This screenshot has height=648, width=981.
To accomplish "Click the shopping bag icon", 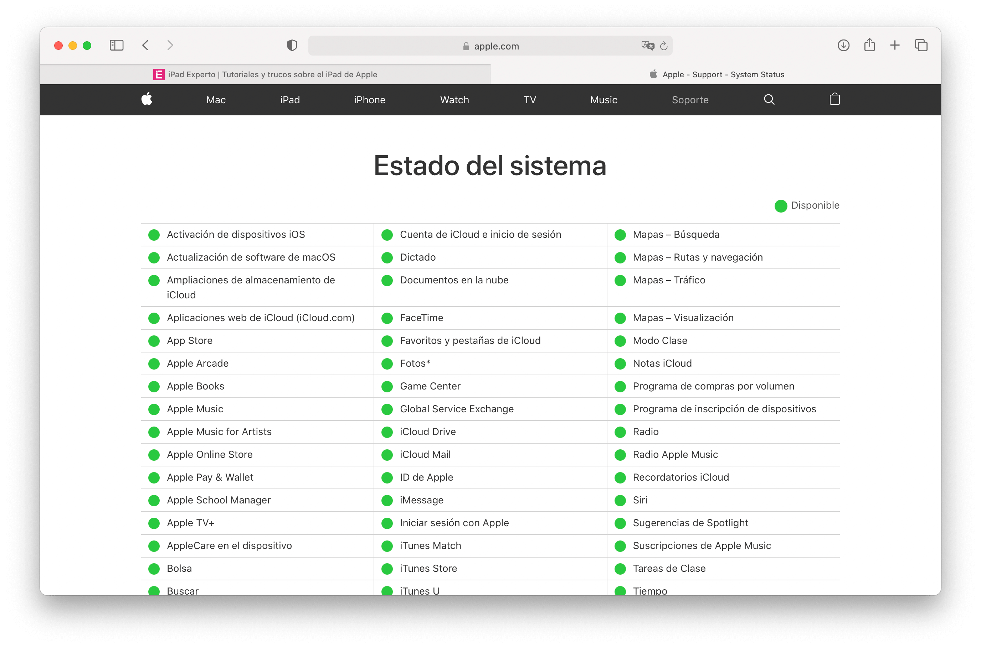I will (834, 99).
